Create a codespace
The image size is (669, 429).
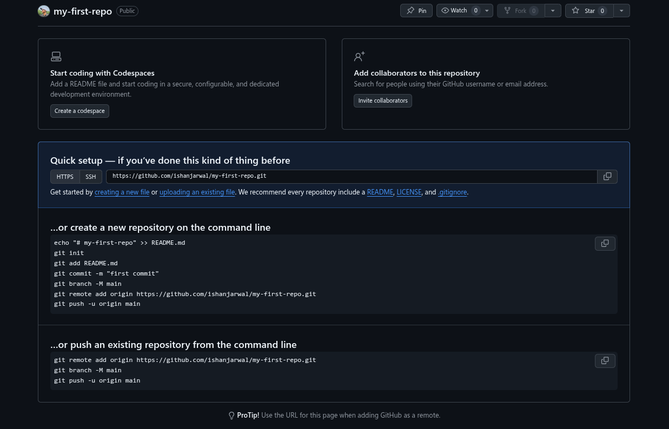pos(80,111)
